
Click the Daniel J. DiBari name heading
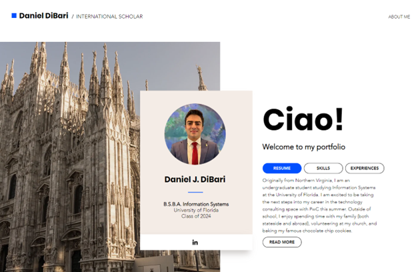tap(195, 179)
